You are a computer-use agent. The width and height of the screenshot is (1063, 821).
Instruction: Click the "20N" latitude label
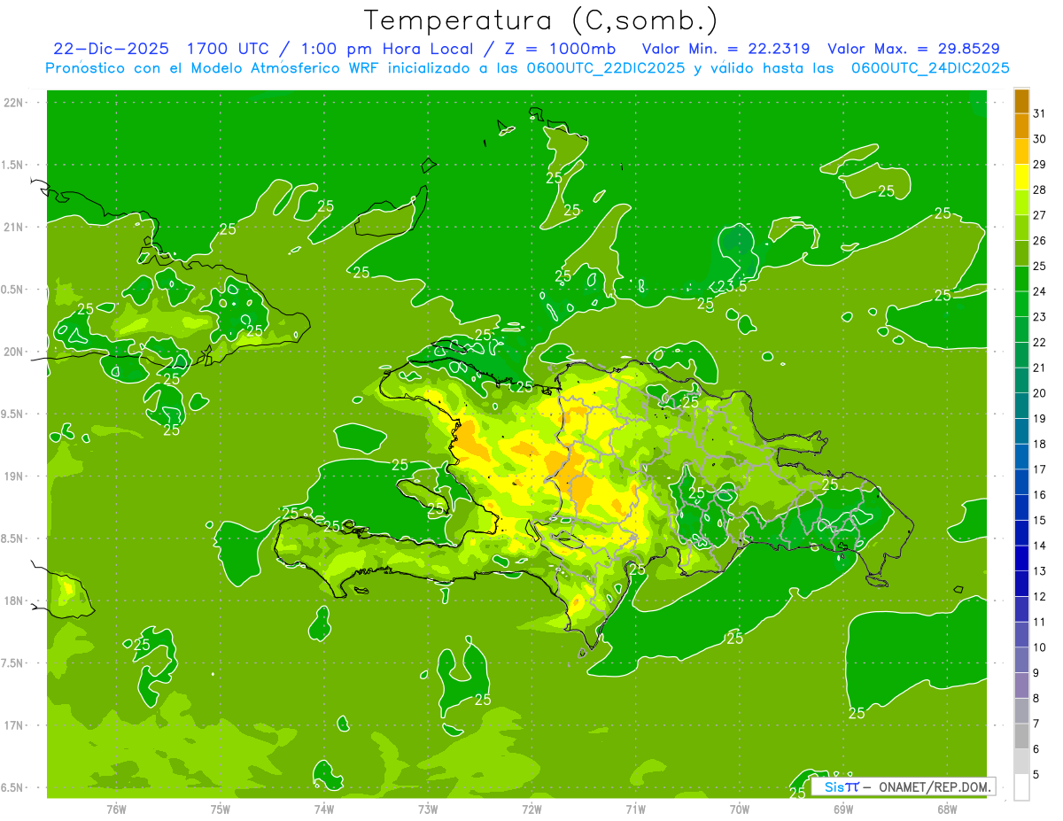click(x=14, y=352)
